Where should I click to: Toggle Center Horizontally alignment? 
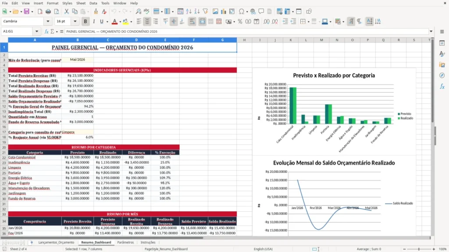(x=147, y=21)
